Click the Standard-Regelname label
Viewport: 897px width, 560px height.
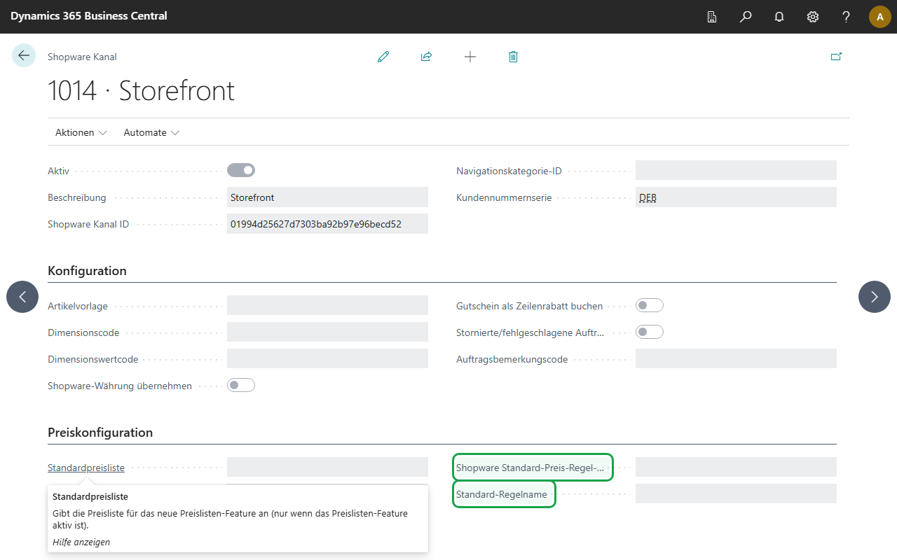coord(502,494)
